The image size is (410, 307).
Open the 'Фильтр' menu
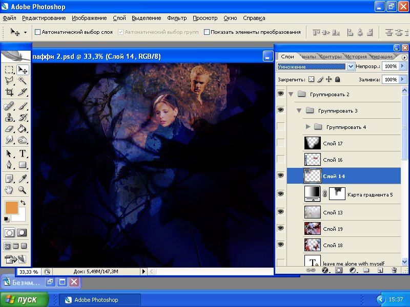point(177,18)
